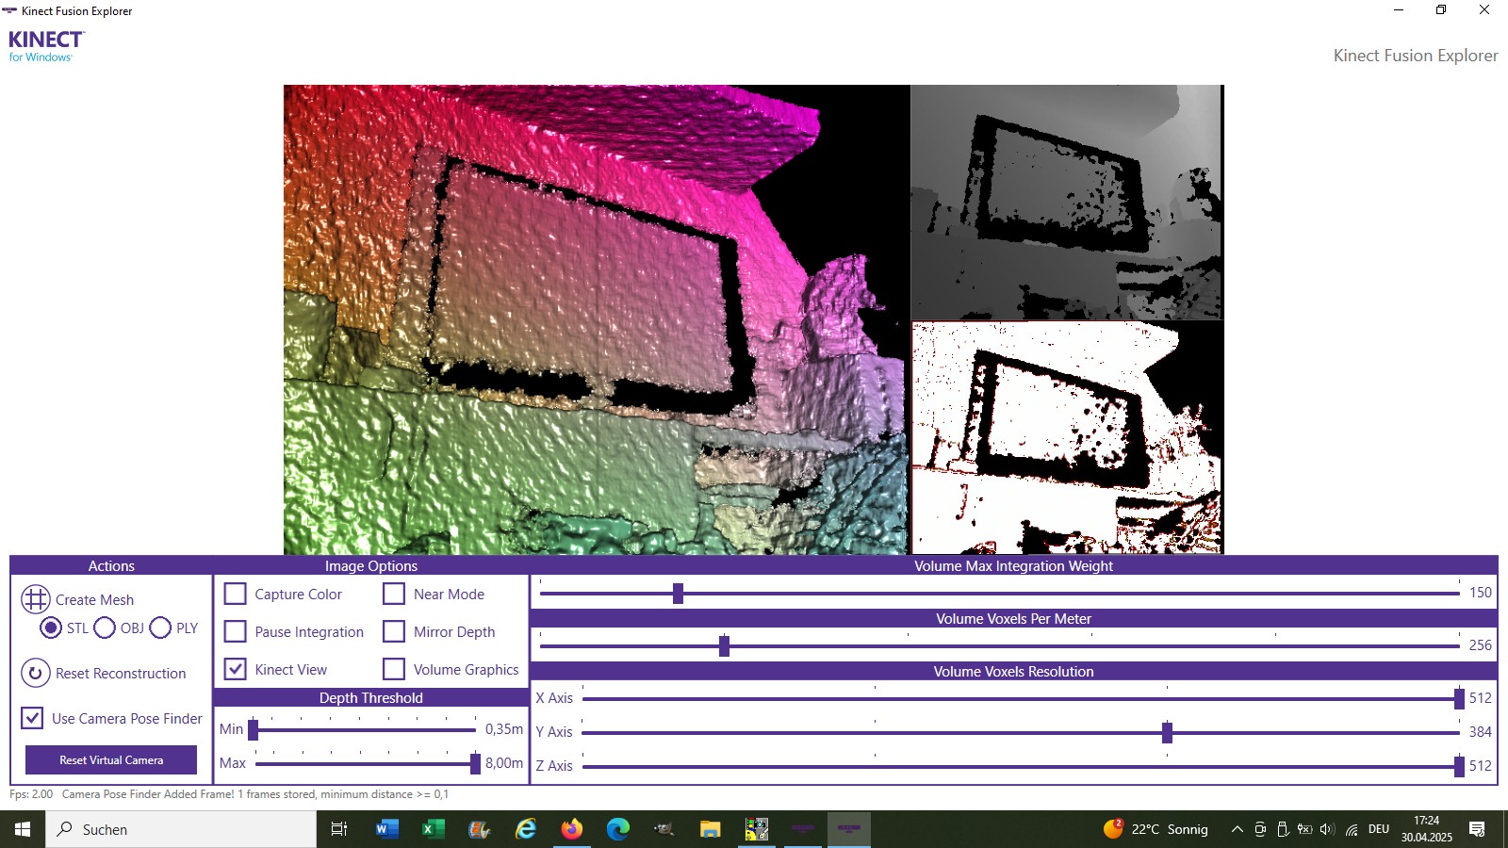The height and width of the screenshot is (848, 1508).
Task: Click the Create Mesh label
Action: [94, 599]
